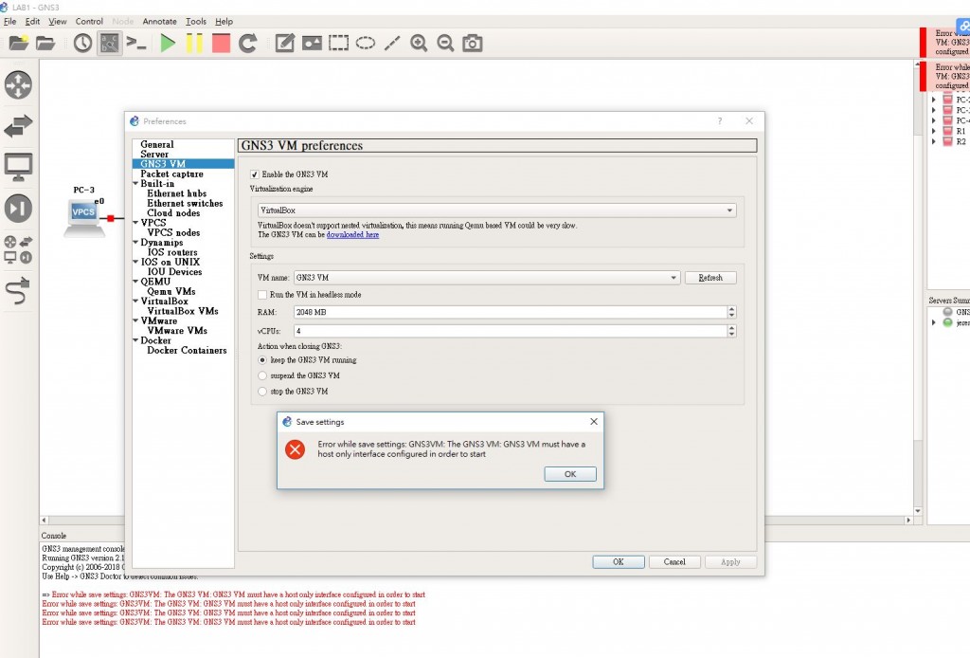Click the RAM 2048 MB field

pos(511,313)
